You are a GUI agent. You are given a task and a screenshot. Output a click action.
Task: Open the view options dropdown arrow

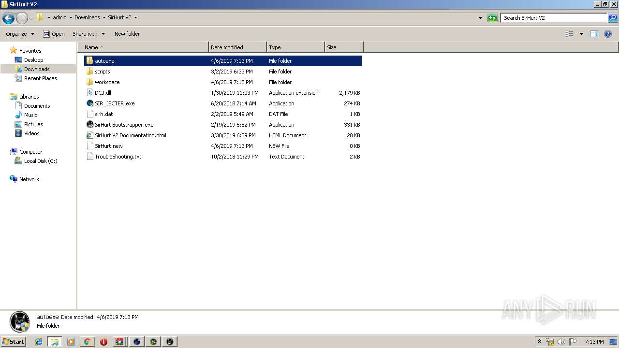pyautogui.click(x=581, y=34)
